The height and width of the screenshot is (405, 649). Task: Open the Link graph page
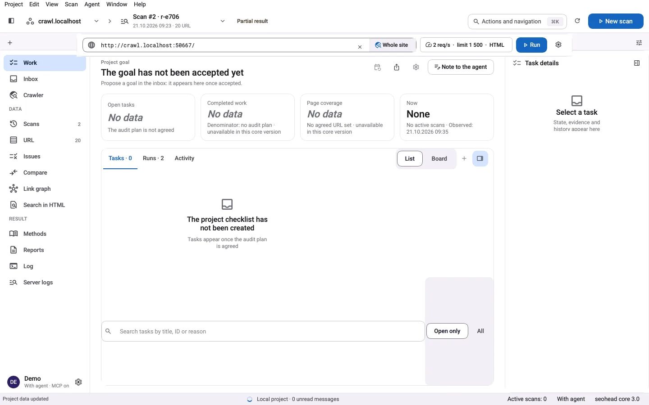point(45,189)
